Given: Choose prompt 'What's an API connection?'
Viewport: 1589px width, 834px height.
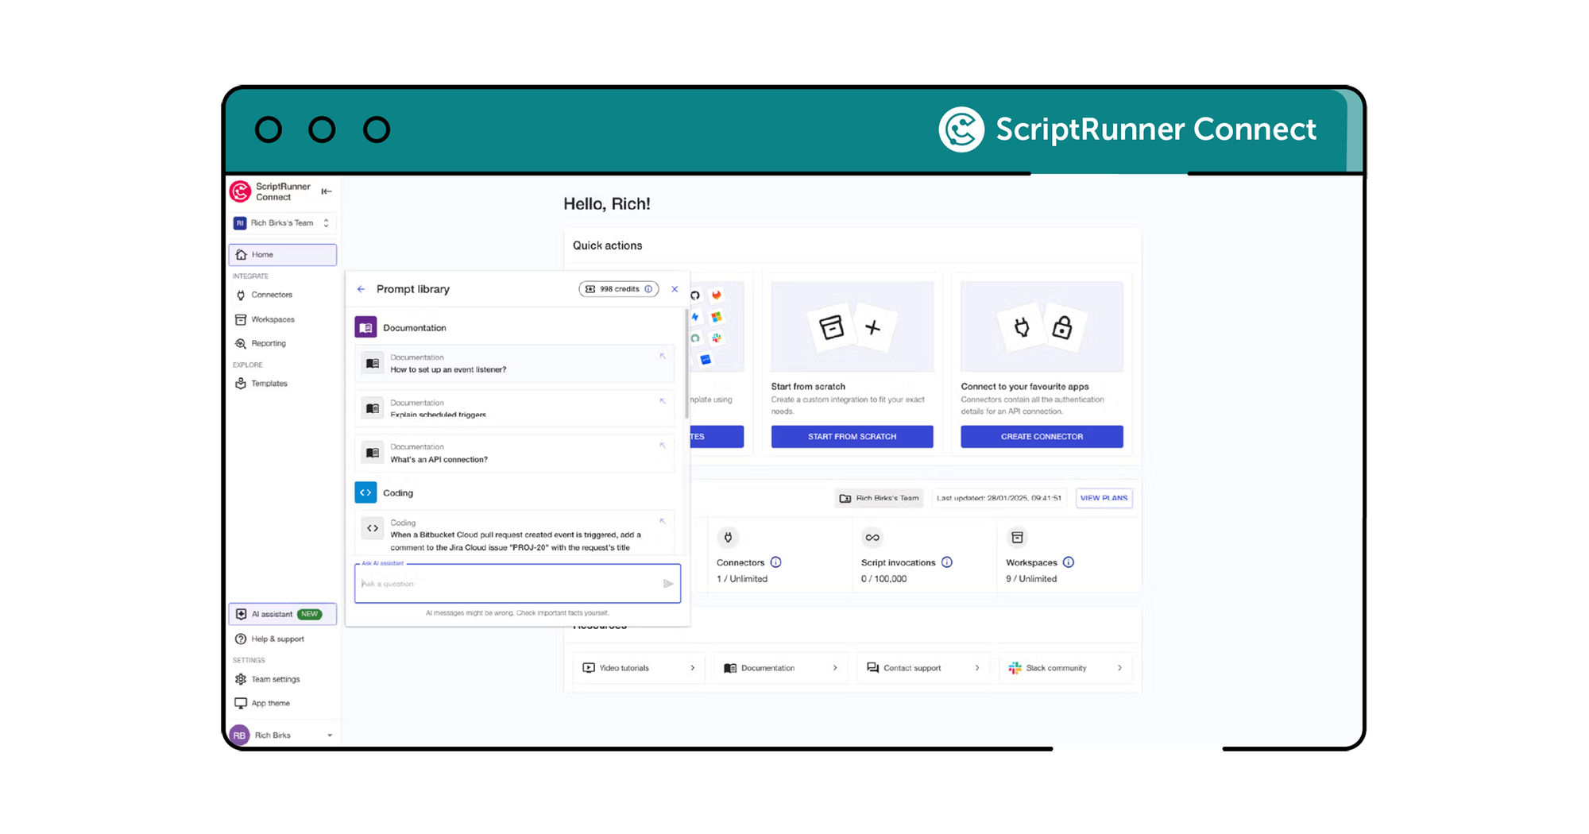Looking at the screenshot, I should click(515, 453).
